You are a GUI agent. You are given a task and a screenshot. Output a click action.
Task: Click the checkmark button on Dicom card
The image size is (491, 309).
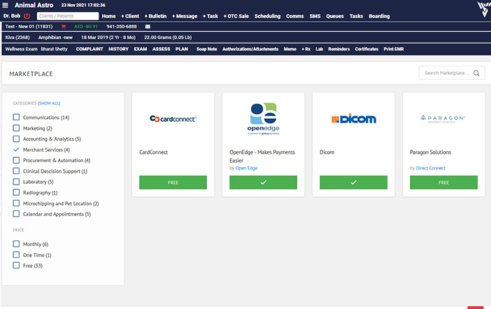(353, 182)
